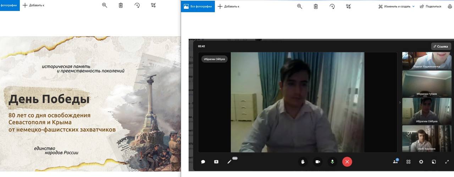Collapse the participants side panel chevron
454x177 pixels.
click(400, 103)
